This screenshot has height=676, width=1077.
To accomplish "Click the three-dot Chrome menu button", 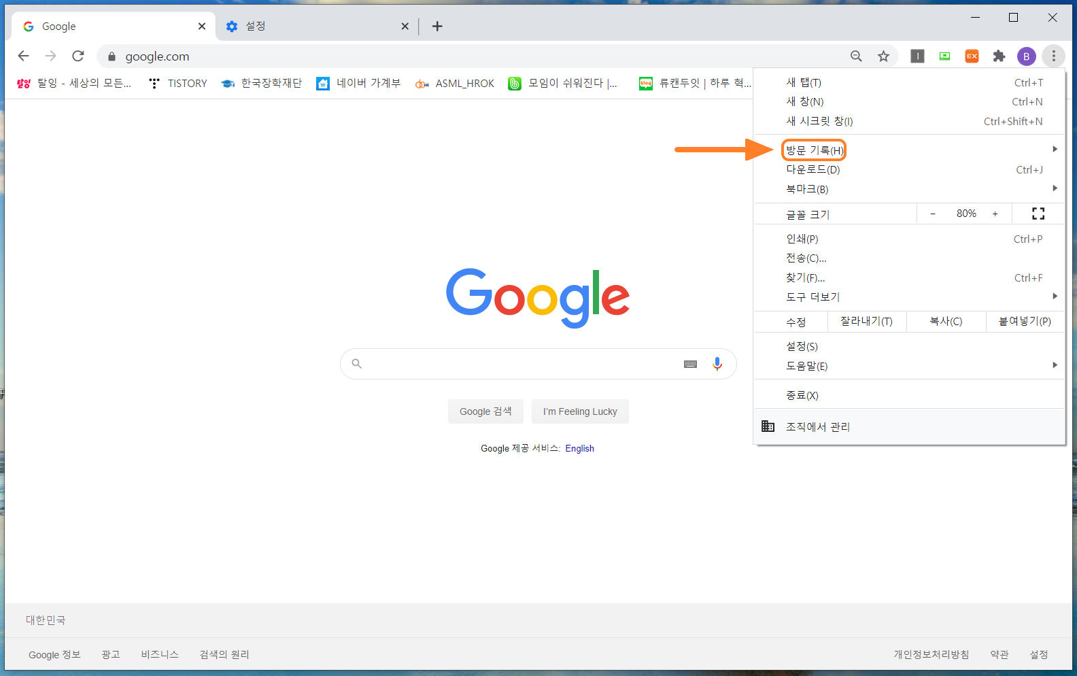I will pyautogui.click(x=1053, y=56).
